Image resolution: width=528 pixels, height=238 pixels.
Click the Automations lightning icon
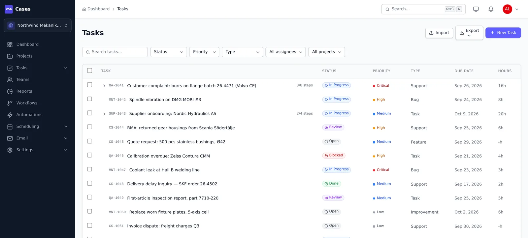[10, 115]
